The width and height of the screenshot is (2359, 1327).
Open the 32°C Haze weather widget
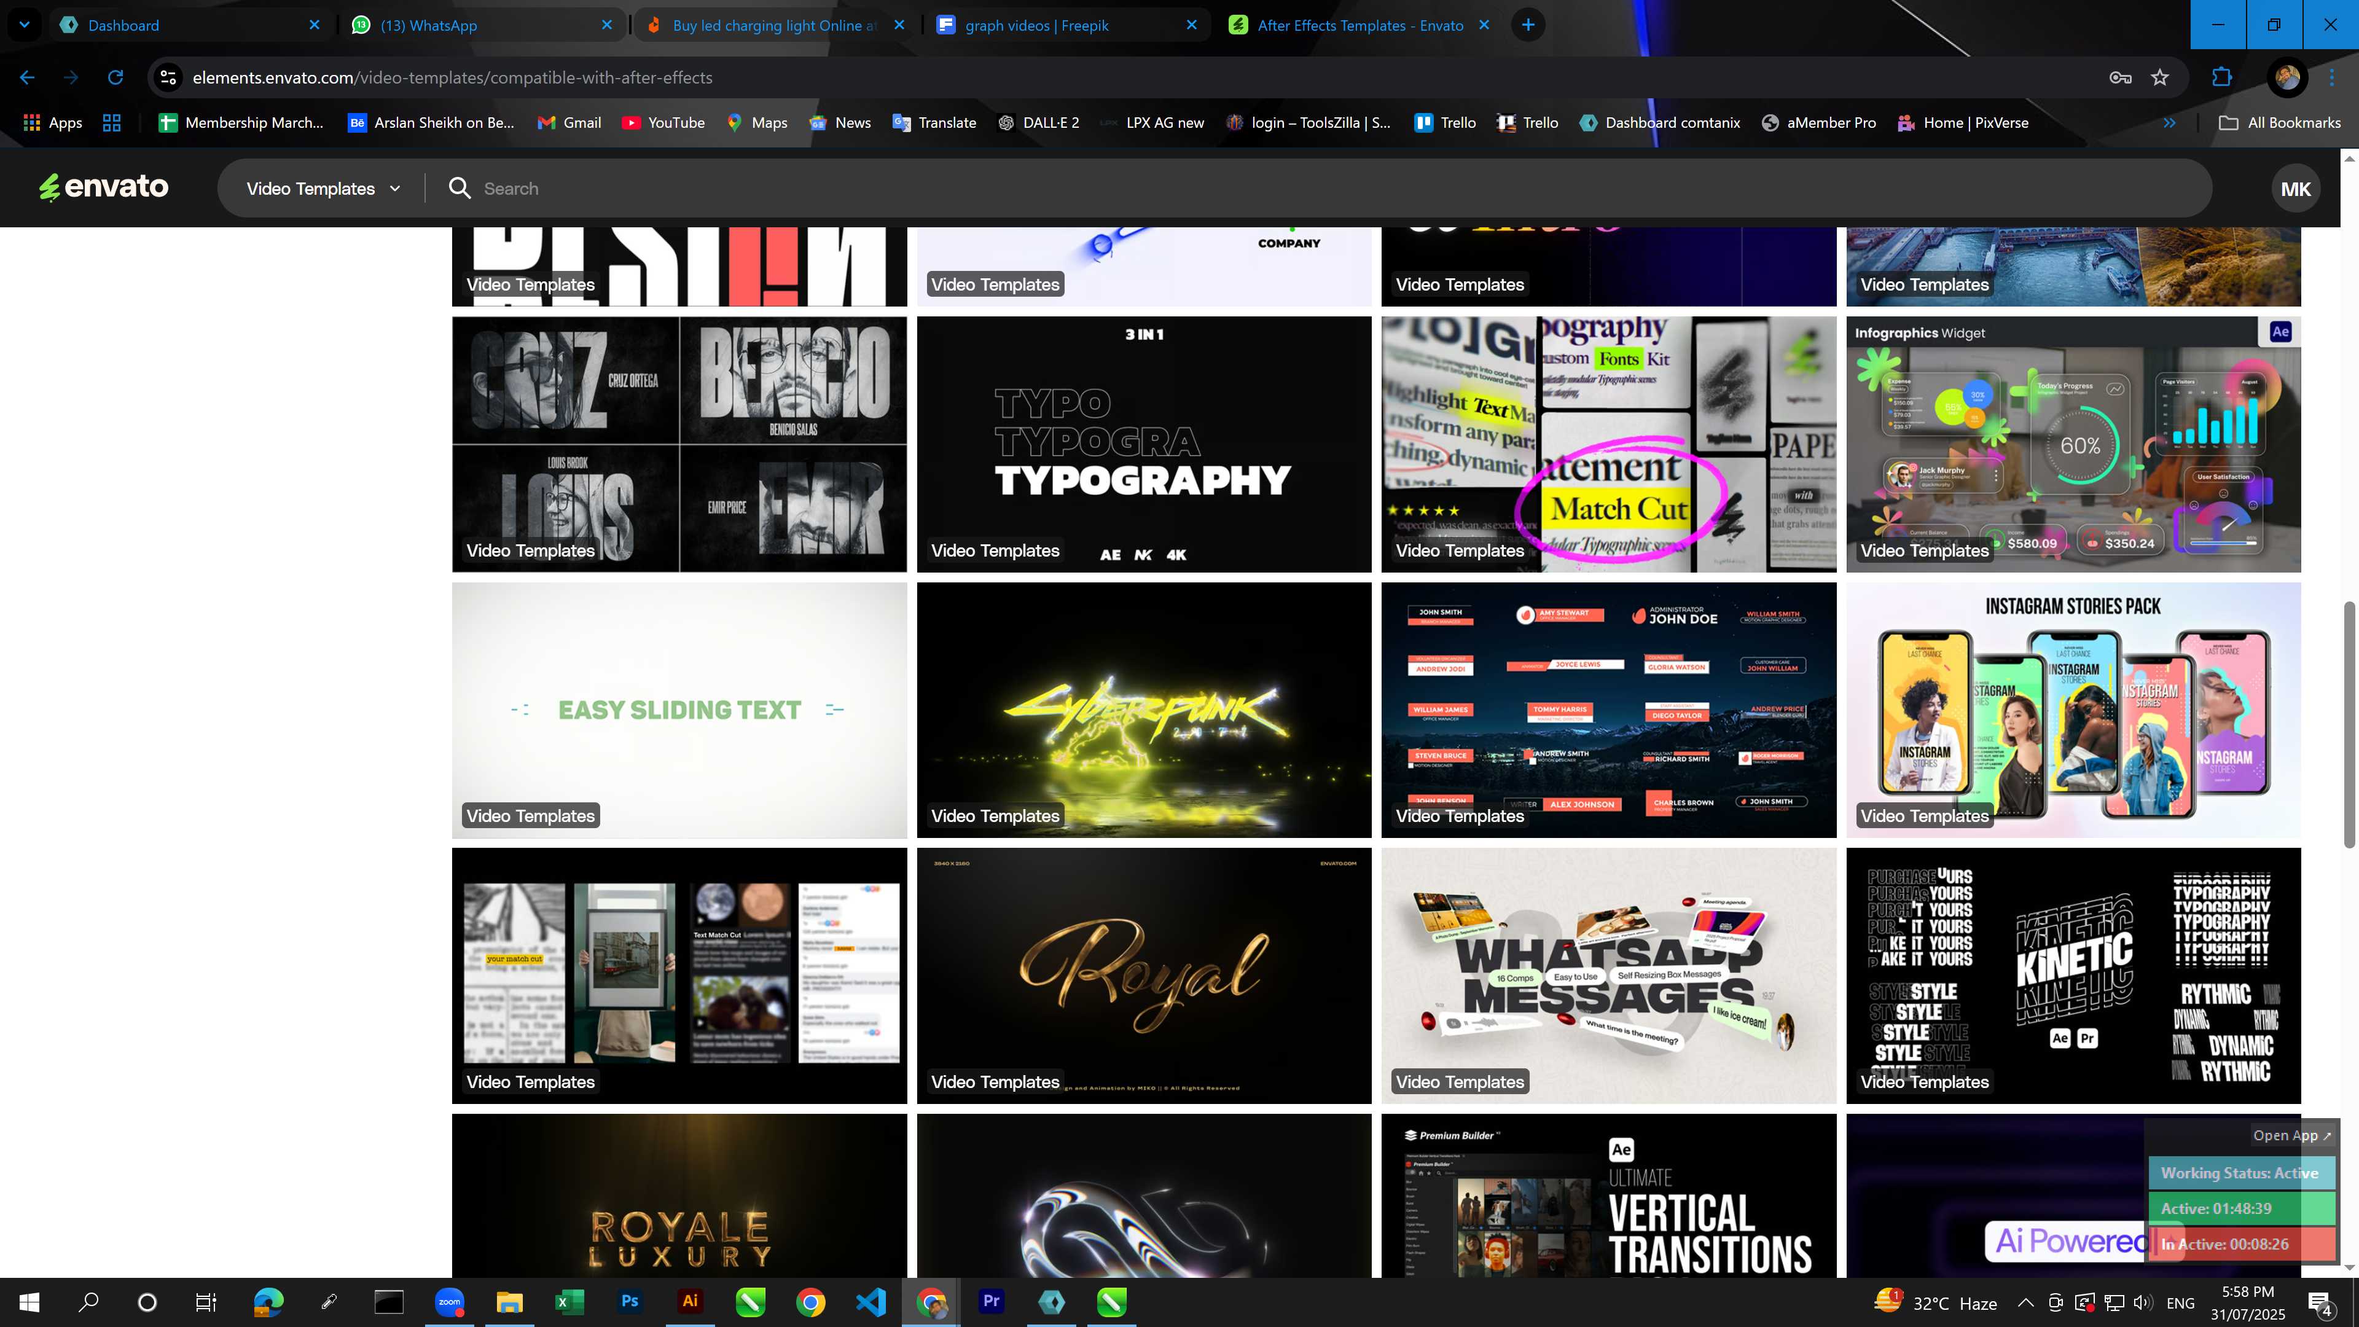click(1935, 1302)
